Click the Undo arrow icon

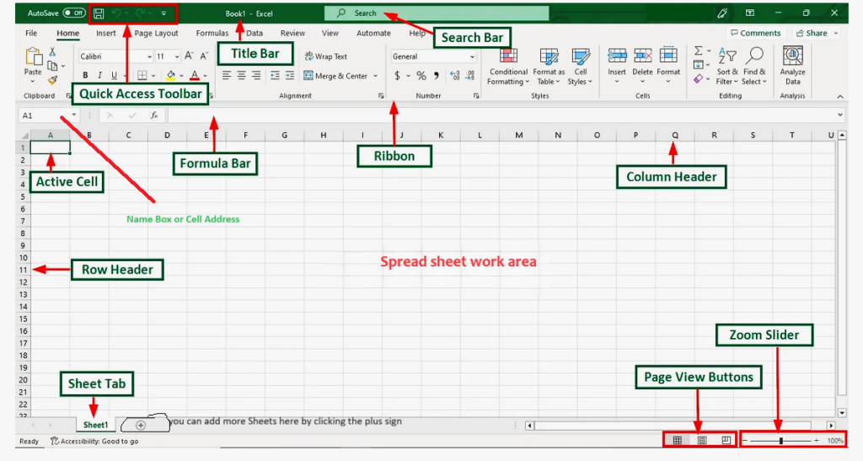coord(116,13)
